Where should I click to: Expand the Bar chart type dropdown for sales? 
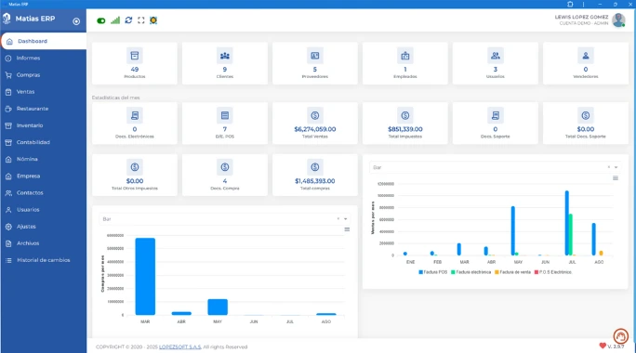616,167
